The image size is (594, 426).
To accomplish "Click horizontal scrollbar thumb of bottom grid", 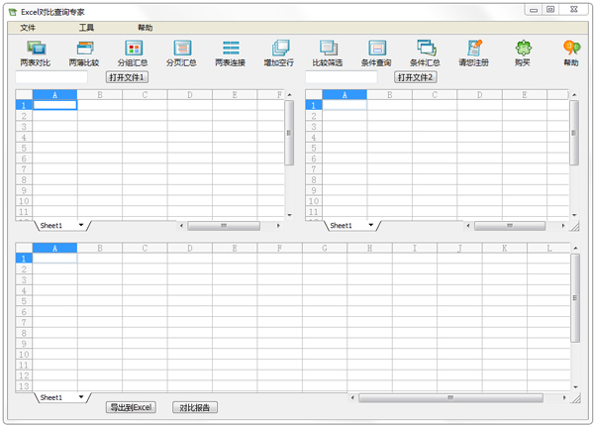I will click(450, 397).
